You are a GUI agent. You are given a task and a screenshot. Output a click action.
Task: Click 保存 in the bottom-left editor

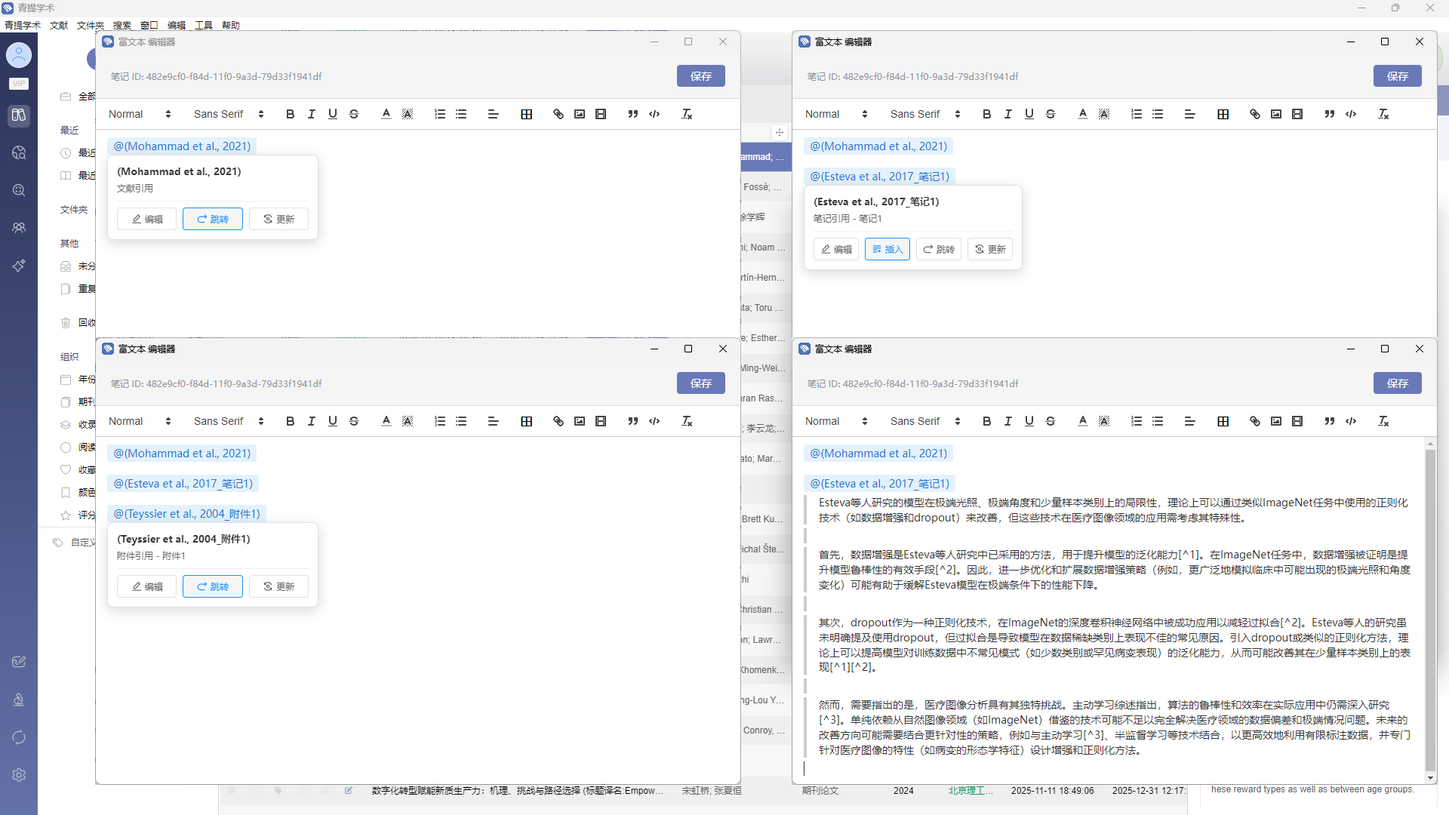coord(700,383)
